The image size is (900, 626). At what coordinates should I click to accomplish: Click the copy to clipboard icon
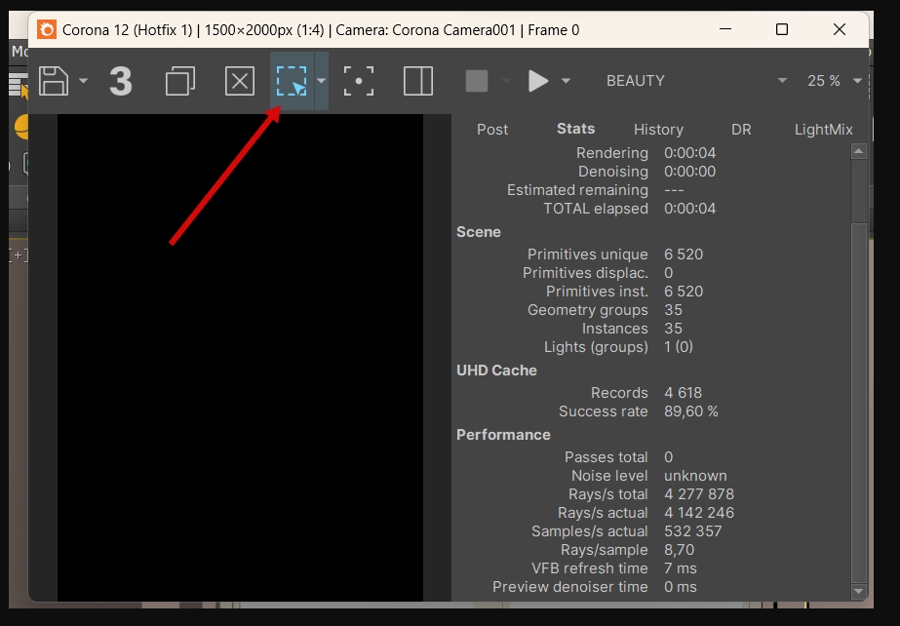(x=180, y=81)
